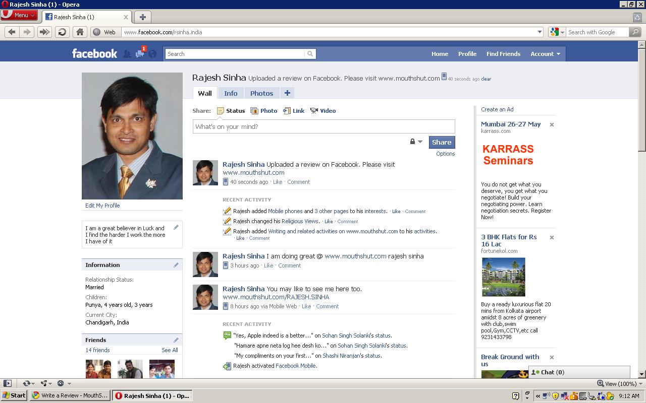Click the Search with Google field
646x403 pixels.
point(597,32)
